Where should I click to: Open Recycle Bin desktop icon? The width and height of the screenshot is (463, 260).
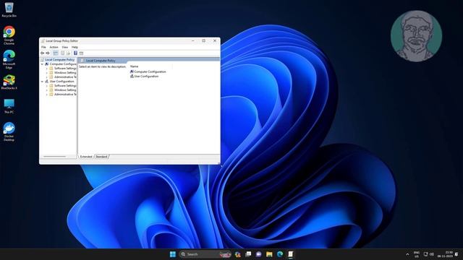pos(9,9)
